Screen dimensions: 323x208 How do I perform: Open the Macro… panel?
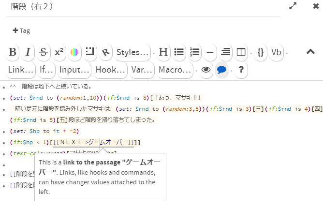175,70
